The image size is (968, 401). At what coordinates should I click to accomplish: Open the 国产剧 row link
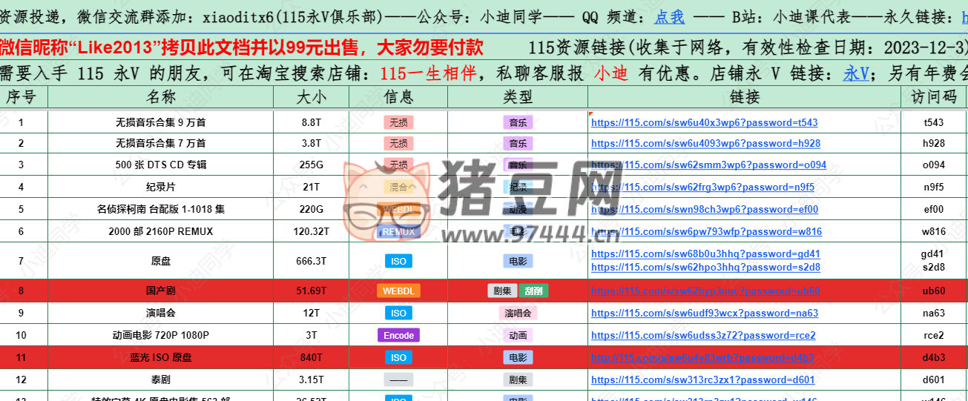tap(705, 291)
